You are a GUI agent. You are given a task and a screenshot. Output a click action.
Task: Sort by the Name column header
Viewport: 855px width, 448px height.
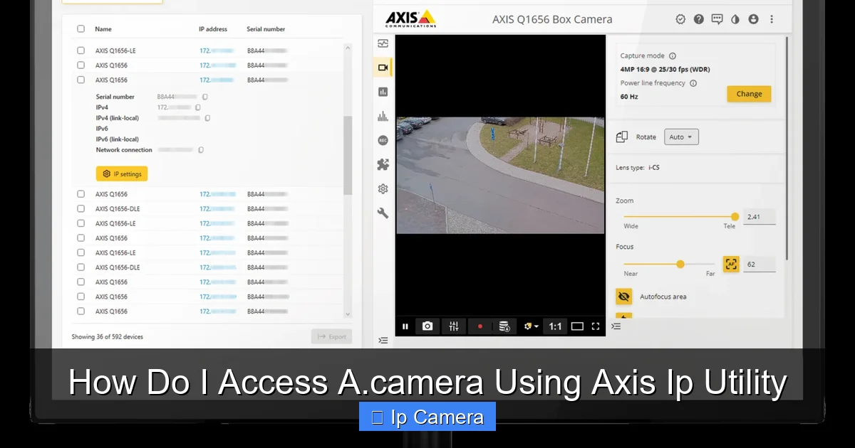103,29
